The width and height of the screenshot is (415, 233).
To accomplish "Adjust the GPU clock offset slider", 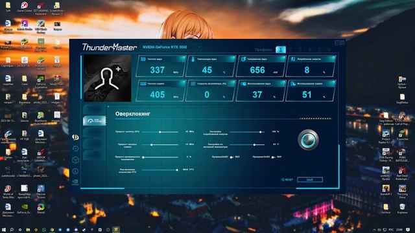I will click(x=160, y=132).
